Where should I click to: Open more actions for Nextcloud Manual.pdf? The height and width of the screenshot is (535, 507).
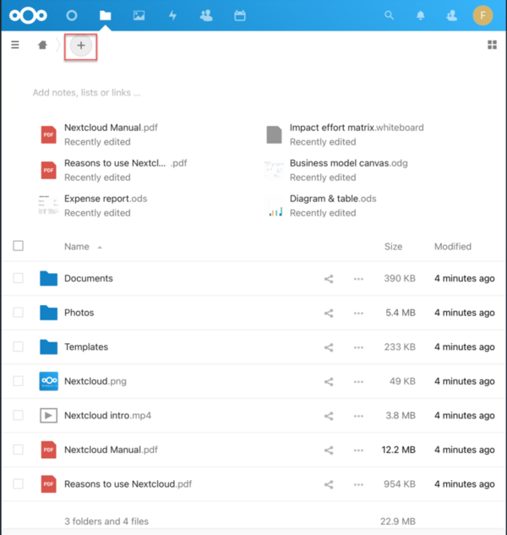click(x=358, y=450)
